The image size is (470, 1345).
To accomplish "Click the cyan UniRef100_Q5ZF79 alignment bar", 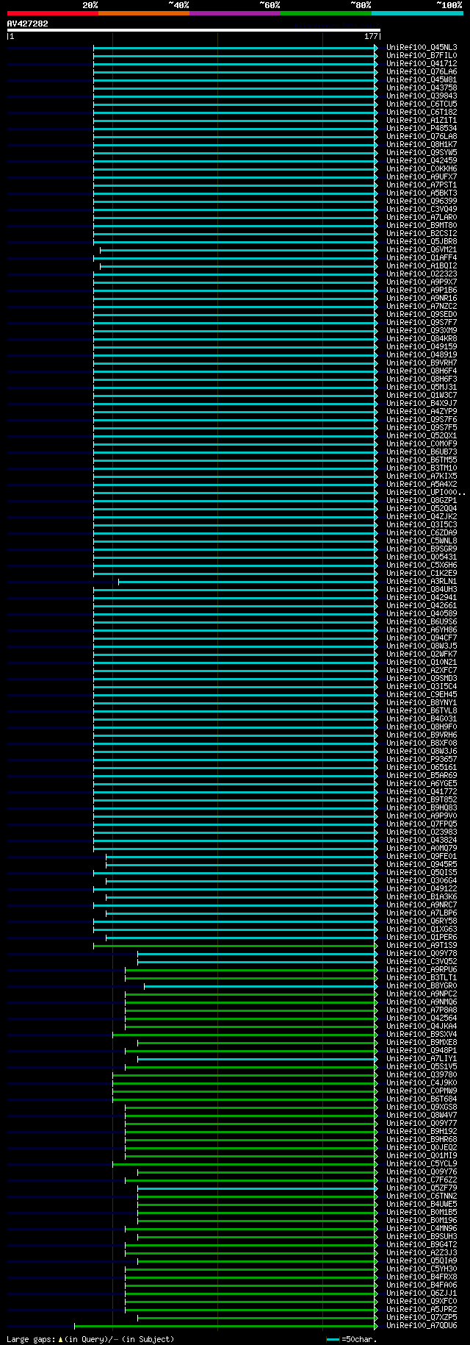I will [258, 1188].
